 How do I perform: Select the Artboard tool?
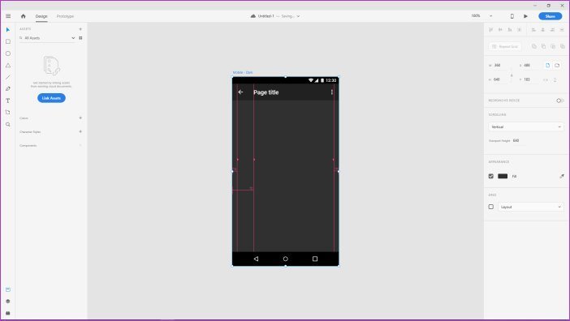8,113
